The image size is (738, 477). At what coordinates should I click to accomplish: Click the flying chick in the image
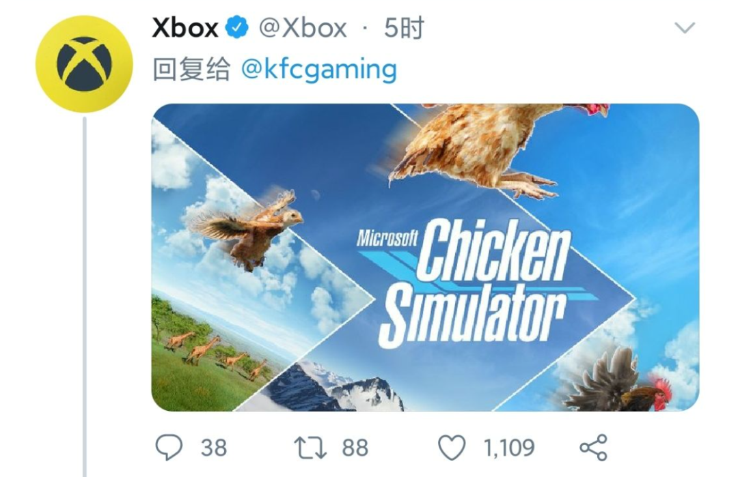point(246,229)
